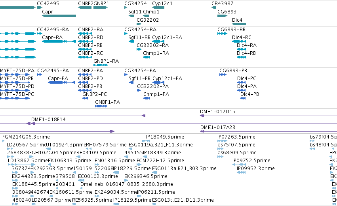Click the Cyp12c1-RA transcript label
The width and height of the screenshot is (337, 206).
click(167, 37)
